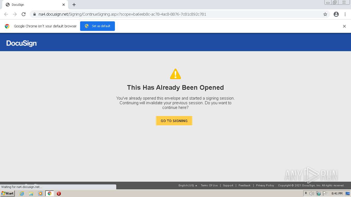Dismiss the default browser notification bar

344,26
